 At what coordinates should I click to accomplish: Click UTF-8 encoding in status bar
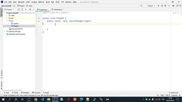168,95
